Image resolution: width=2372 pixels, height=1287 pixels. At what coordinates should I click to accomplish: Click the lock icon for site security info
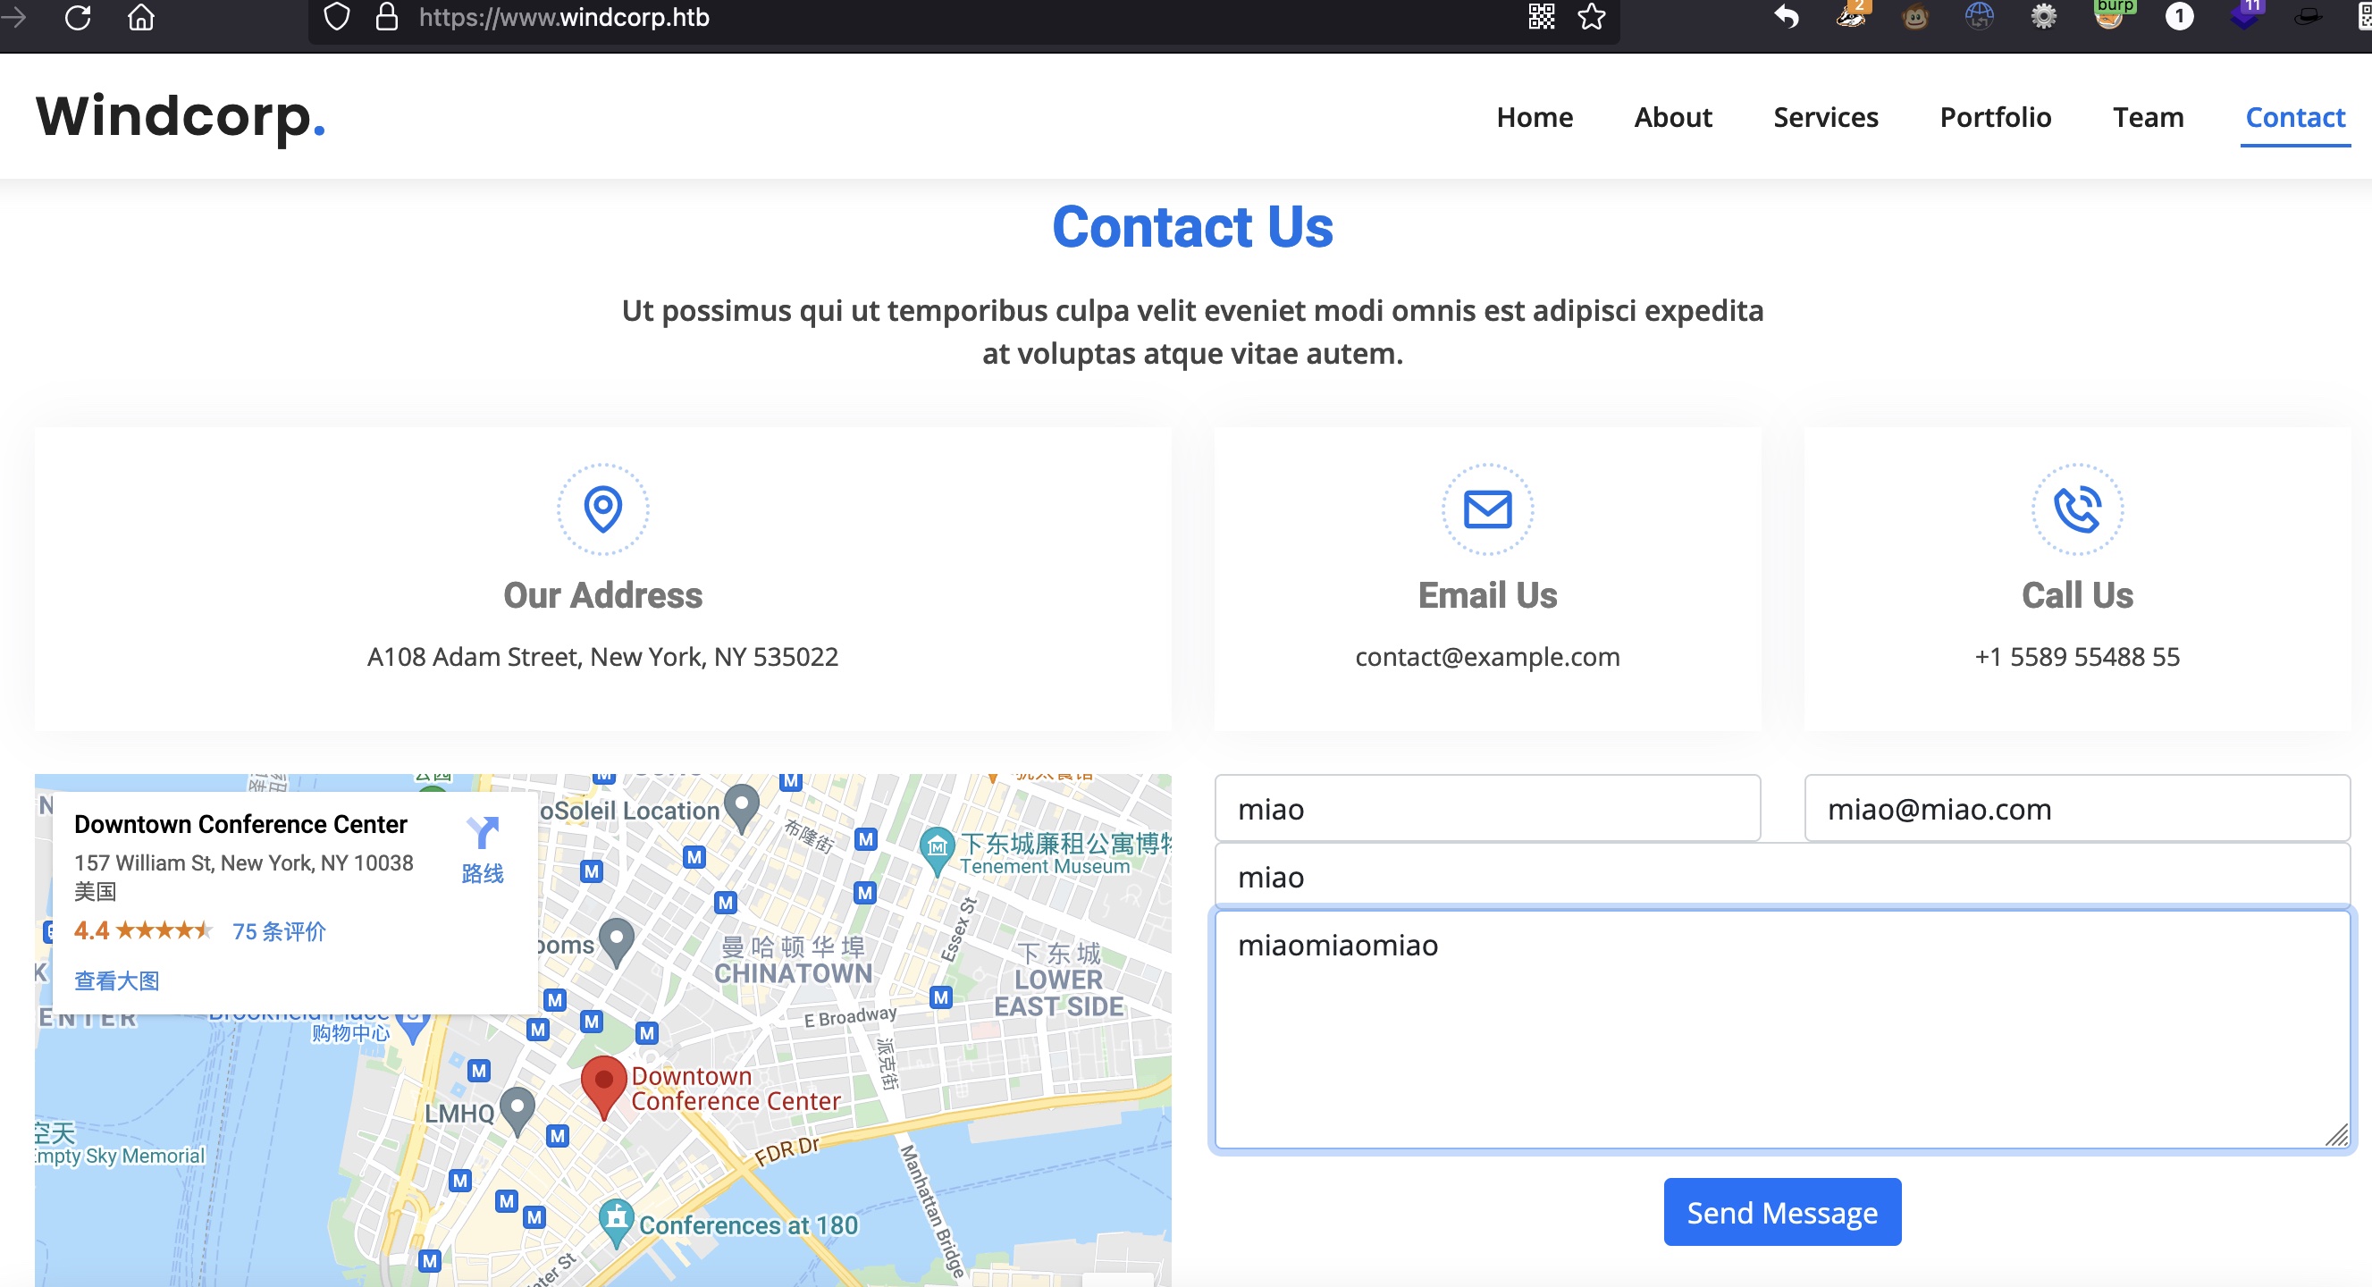click(387, 18)
